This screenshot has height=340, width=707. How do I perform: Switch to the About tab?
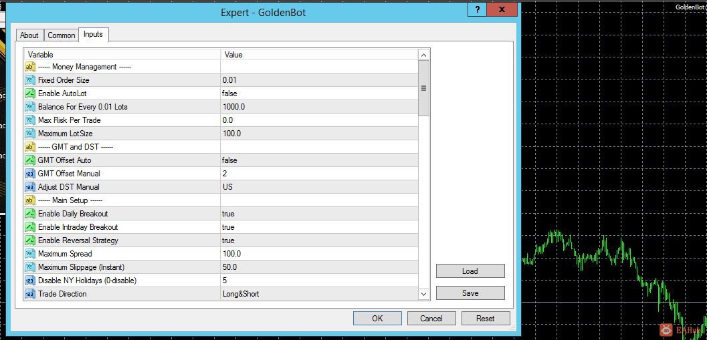click(29, 35)
